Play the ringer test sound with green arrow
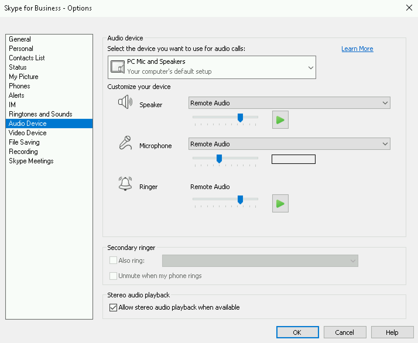This screenshot has width=418, height=343. (280, 203)
